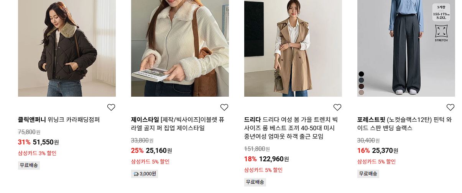Pick the dark brown color swatch

click(x=361, y=86)
